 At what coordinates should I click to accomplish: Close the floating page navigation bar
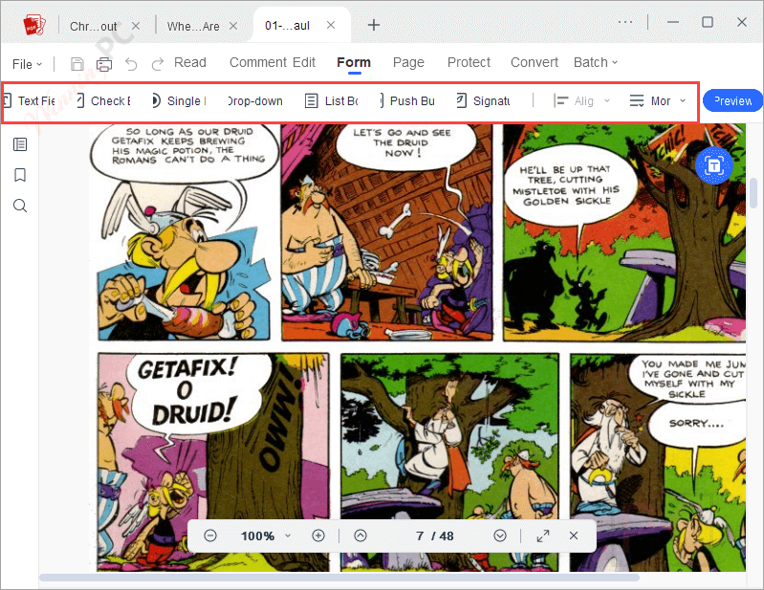(x=574, y=535)
